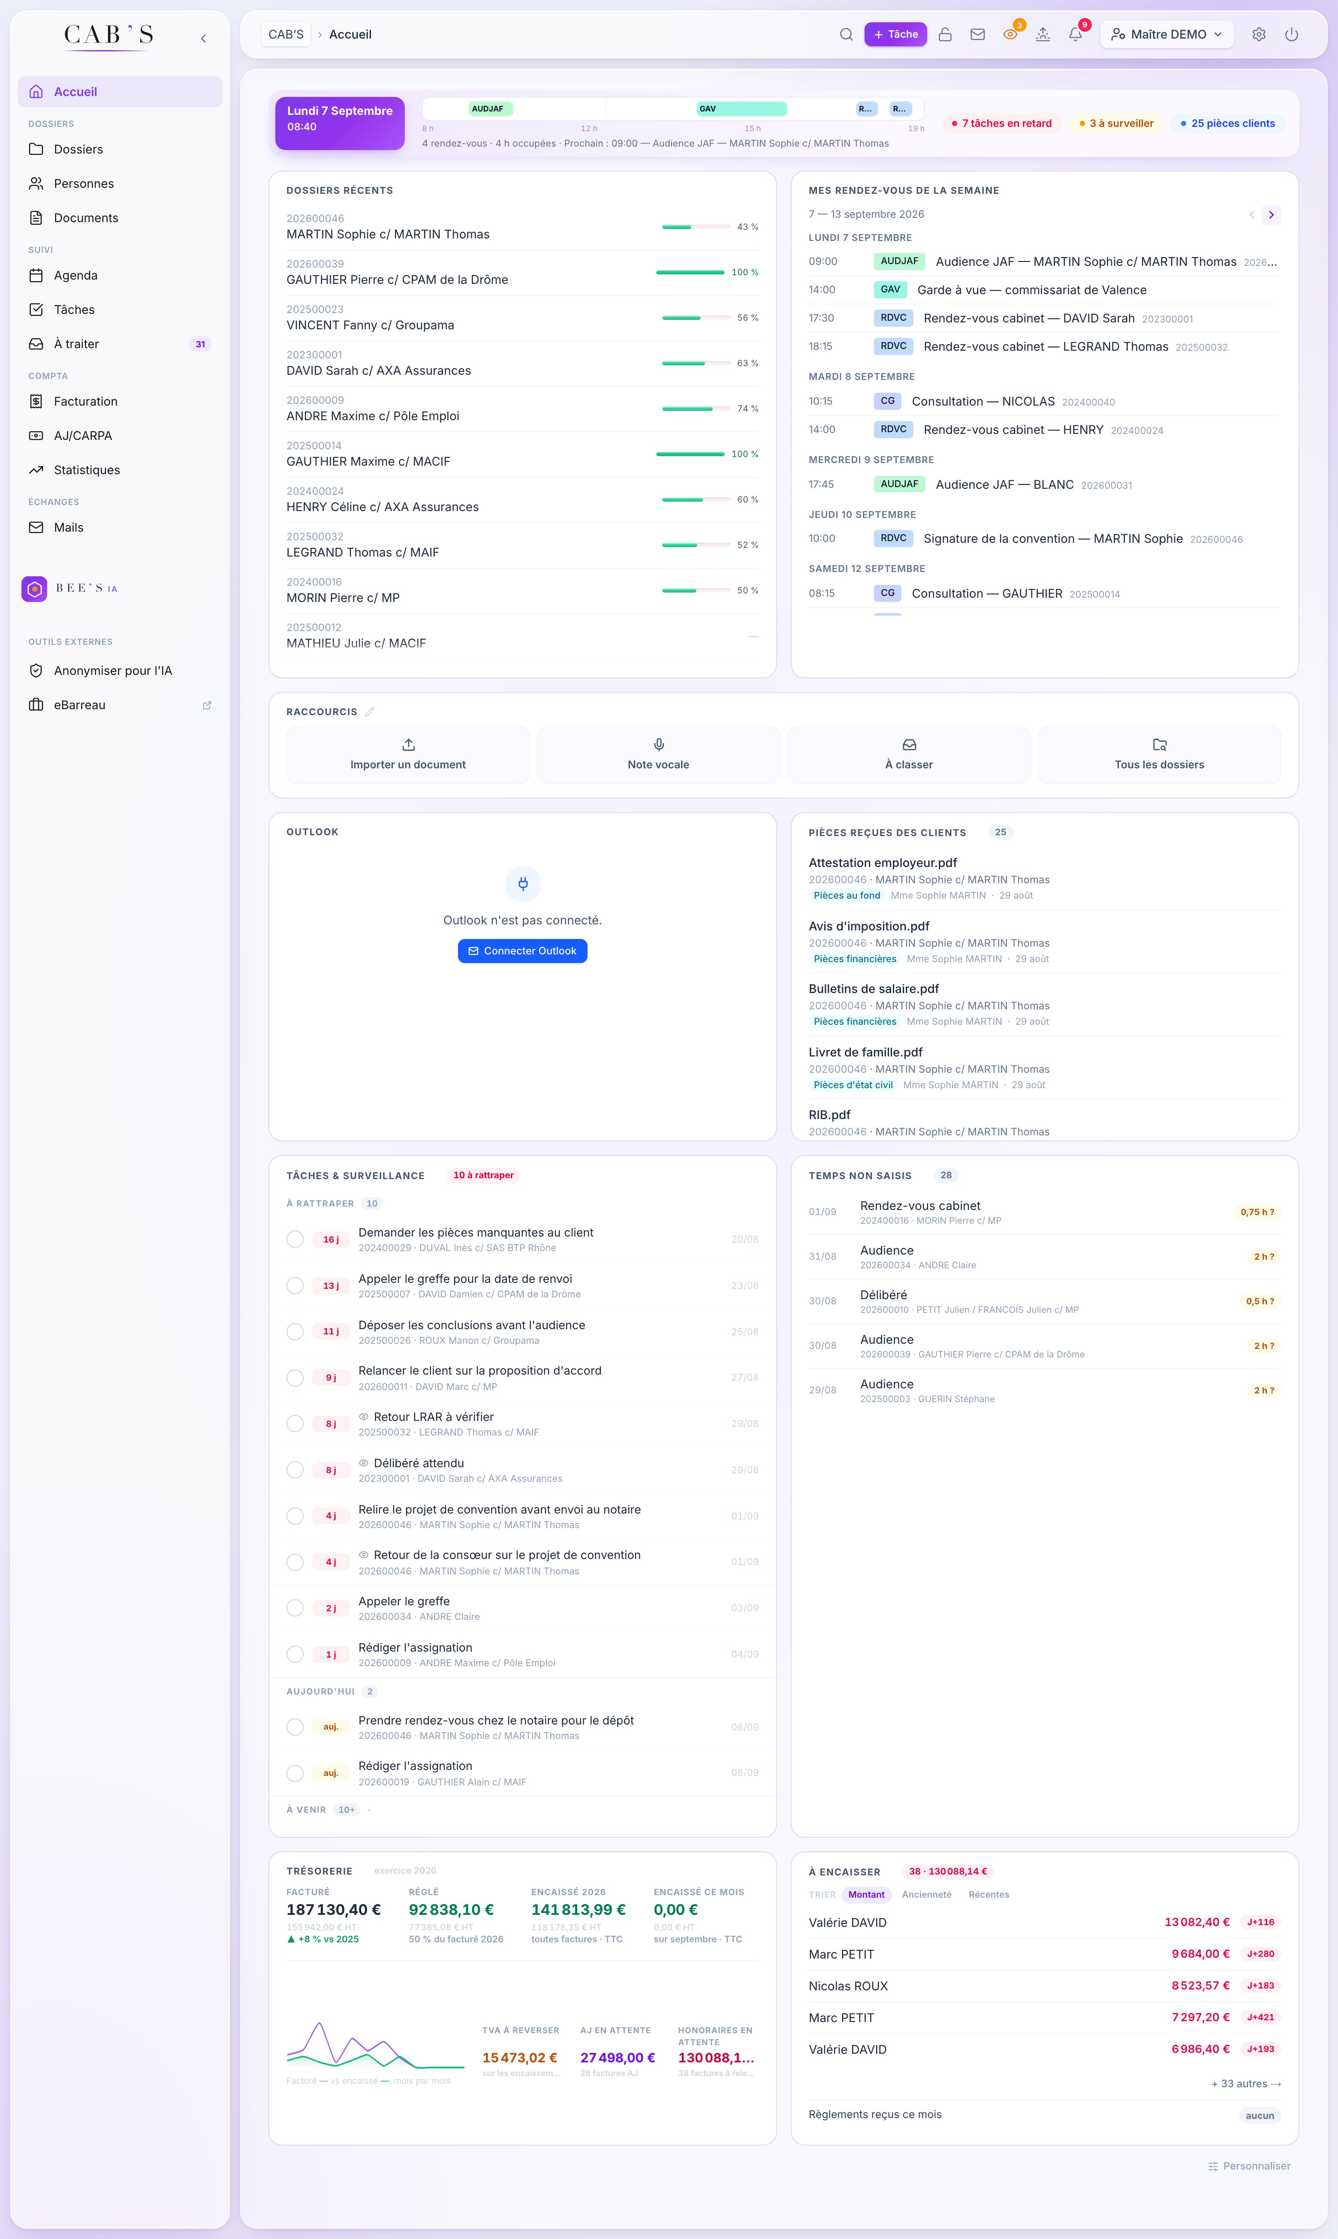1338x2239 pixels.
Task: Tick 'Relire le projet de convention' task circle
Action: click(295, 1516)
